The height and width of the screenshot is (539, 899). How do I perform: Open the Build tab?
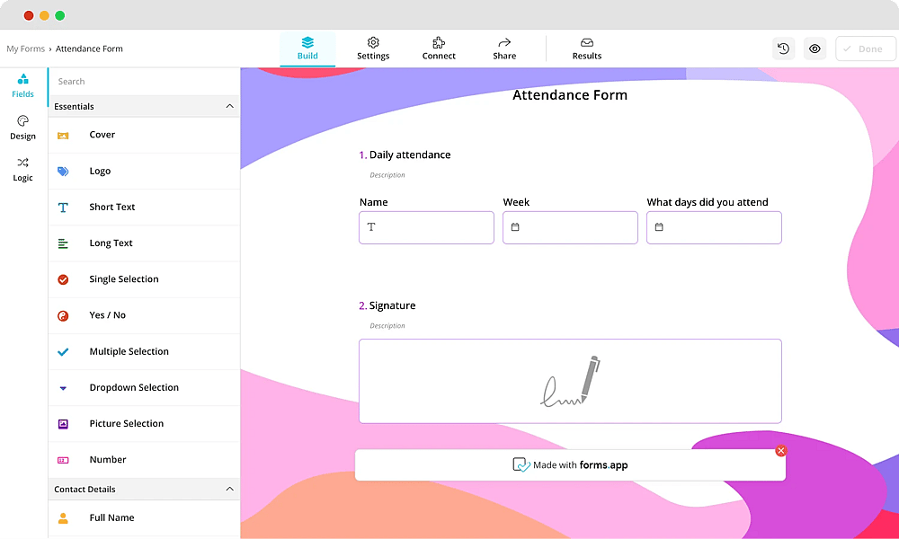tap(307, 49)
